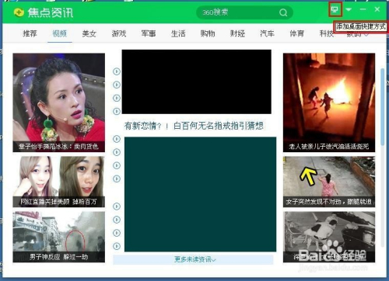The width and height of the screenshot is (389, 281).
Task: Open the 章子怡手撕范冰冰 video thumbnail
Action: pyautogui.click(x=59, y=102)
